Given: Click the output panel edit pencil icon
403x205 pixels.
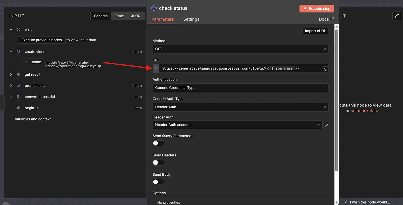Looking at the screenshot, I should point(397,16).
